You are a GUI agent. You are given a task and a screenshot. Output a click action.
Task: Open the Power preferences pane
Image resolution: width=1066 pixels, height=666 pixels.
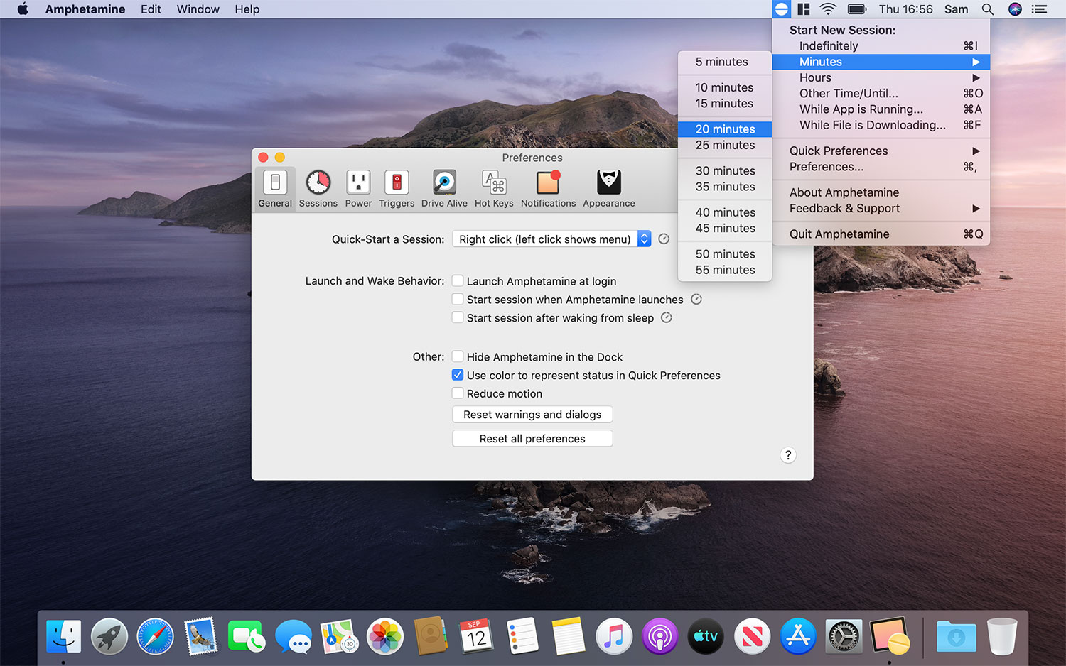358,188
